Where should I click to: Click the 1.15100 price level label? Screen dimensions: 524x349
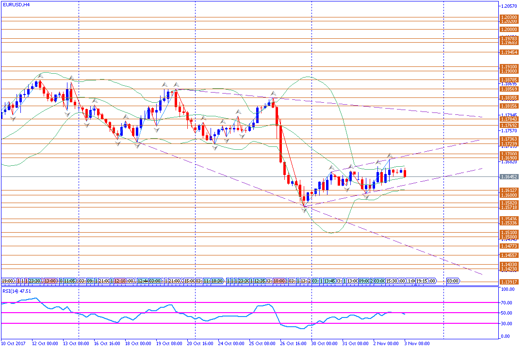point(509,233)
